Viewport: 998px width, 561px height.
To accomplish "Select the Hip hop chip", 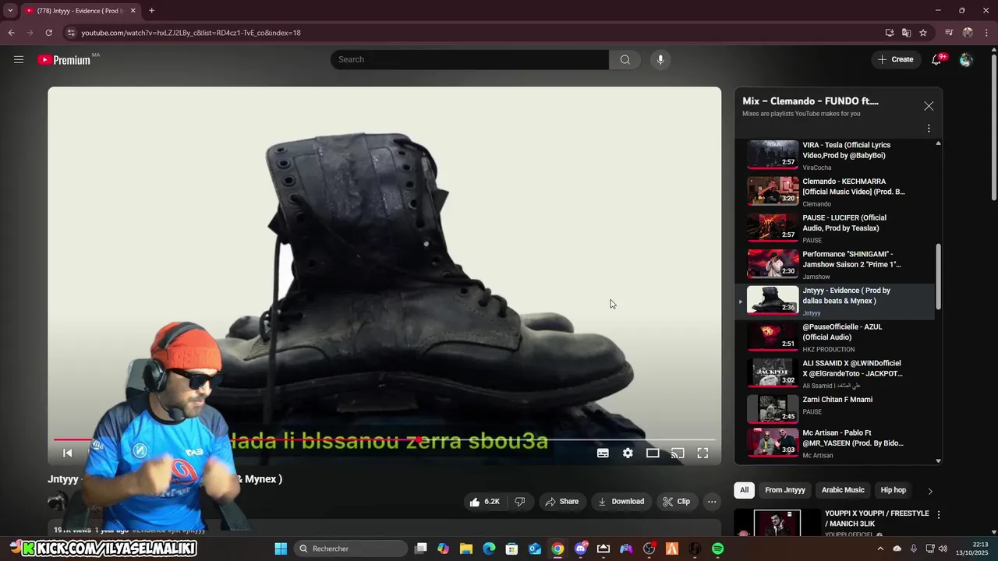I will tap(893, 490).
